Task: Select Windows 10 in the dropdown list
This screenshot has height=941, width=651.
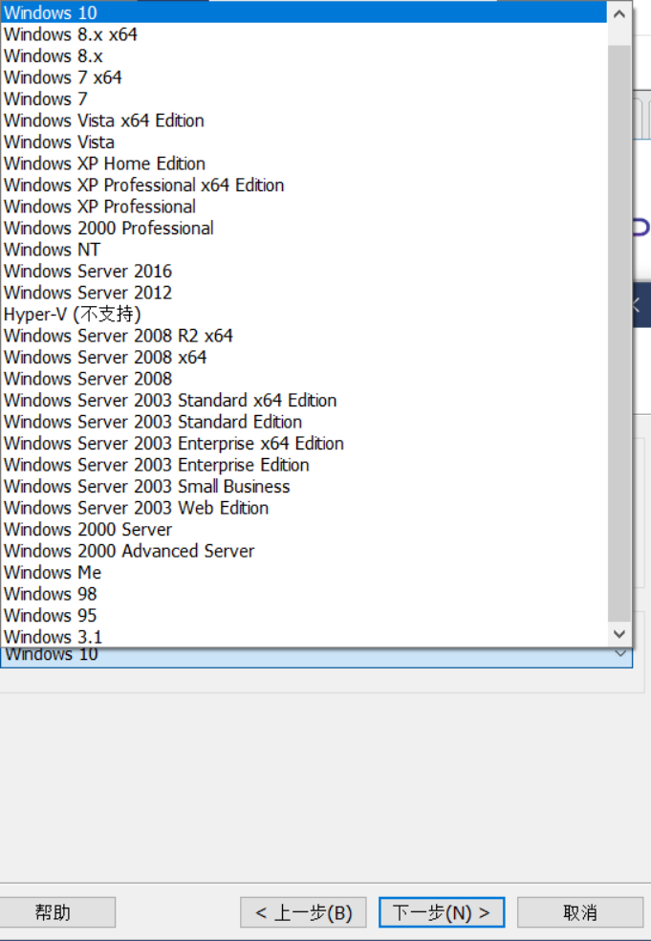Action: pos(304,12)
